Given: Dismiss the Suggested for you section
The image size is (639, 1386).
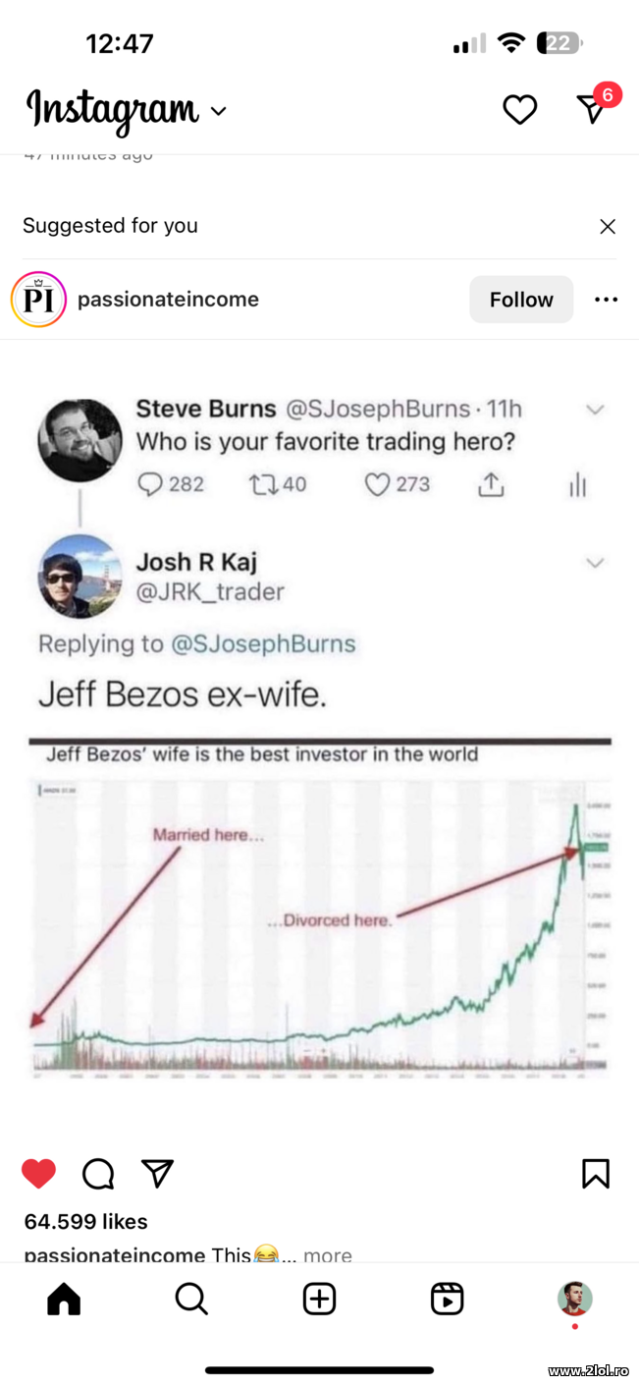Looking at the screenshot, I should 608,227.
